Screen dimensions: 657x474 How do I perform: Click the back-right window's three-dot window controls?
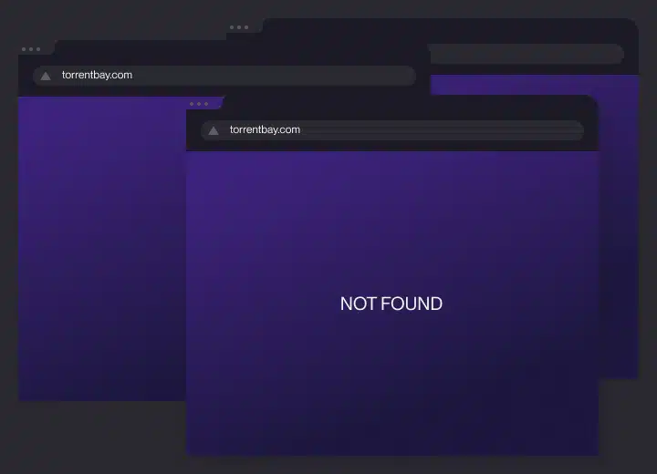[239, 27]
